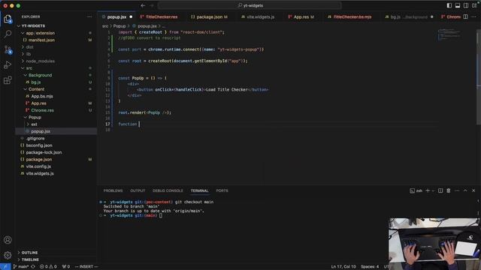Viewport: 481px width, 270px height.
Task: Synchronize changes via status bar sync icon
Action: [33, 267]
